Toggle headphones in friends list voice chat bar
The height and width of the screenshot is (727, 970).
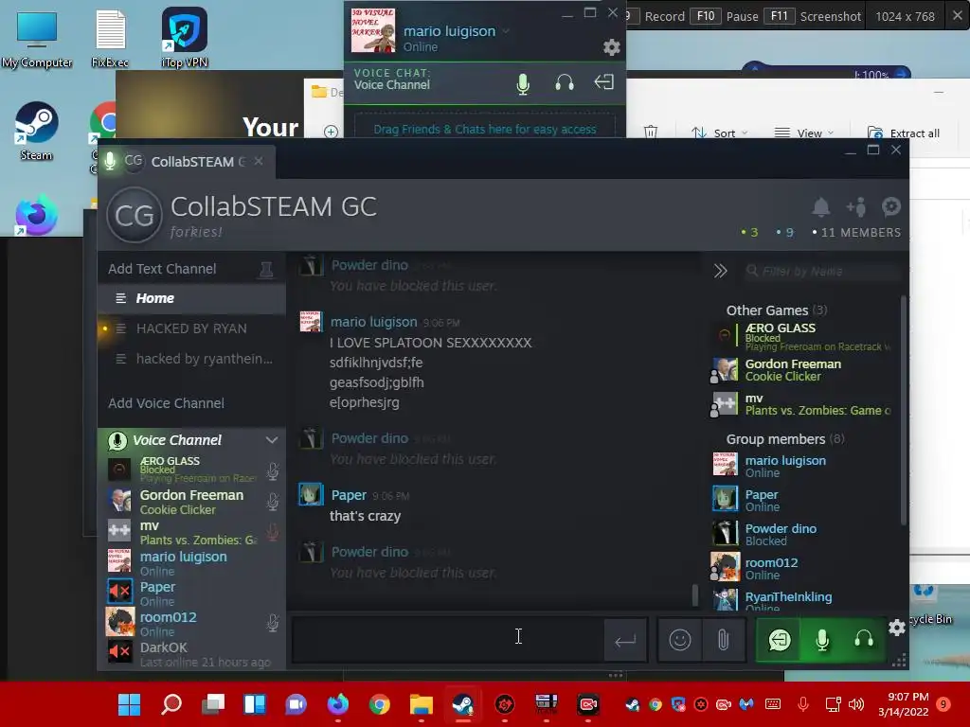(x=565, y=83)
